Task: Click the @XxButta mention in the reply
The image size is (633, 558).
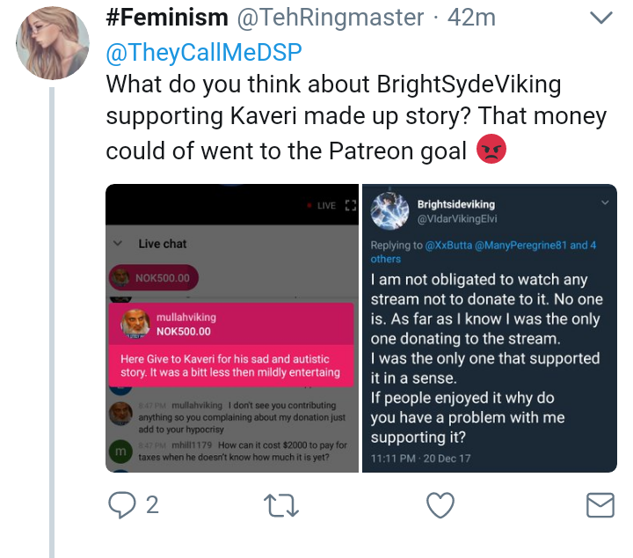Action: 448,246
